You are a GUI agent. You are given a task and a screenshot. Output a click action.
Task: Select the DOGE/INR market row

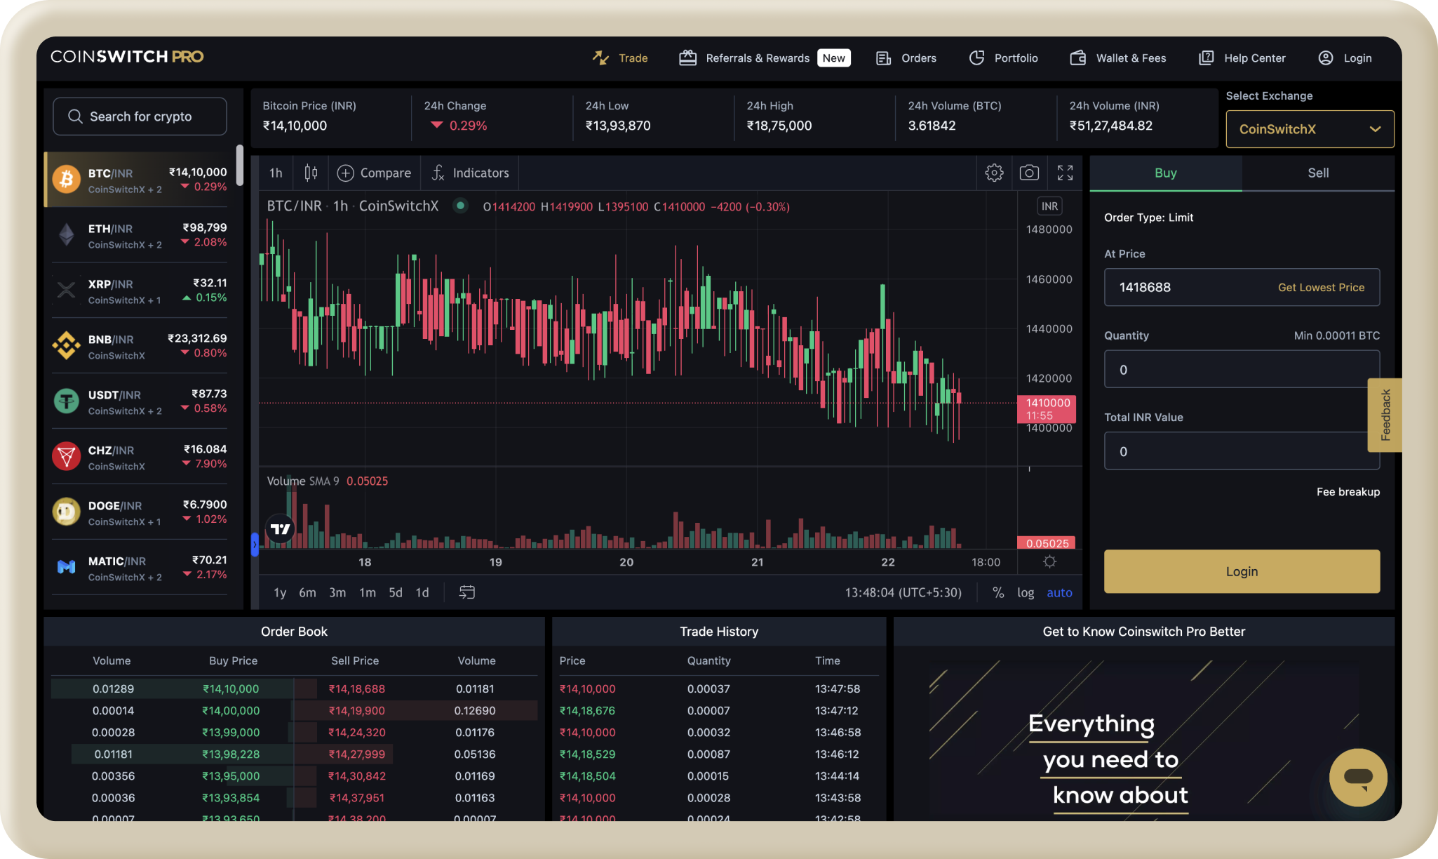[x=140, y=512]
